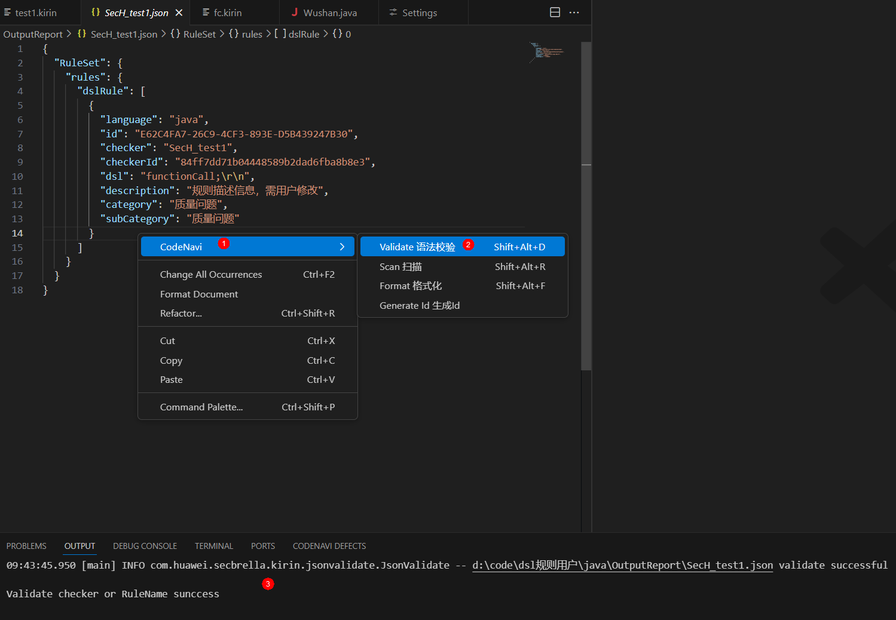Click OutputReport in the breadcrumb
The width and height of the screenshot is (896, 620).
(x=33, y=35)
